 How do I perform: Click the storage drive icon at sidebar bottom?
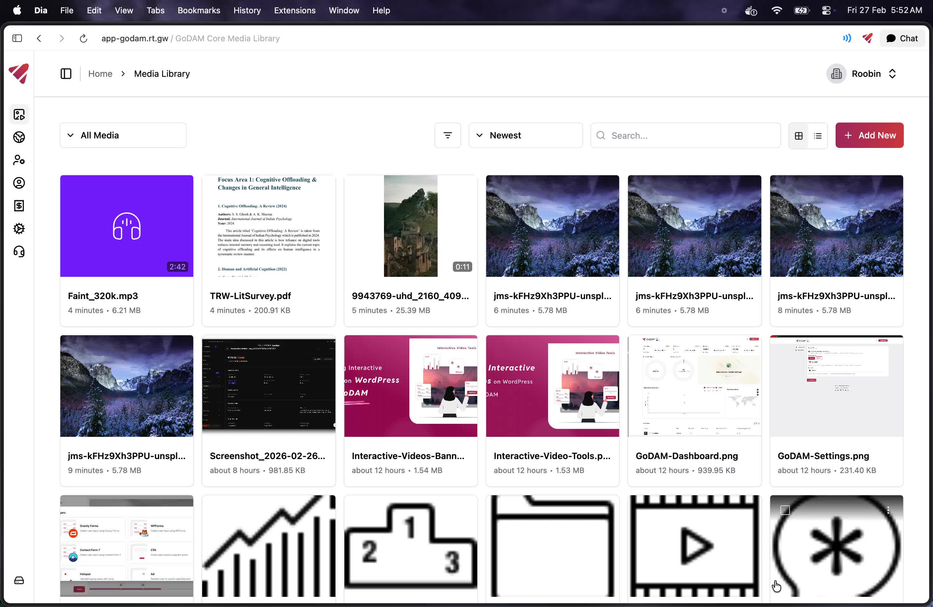click(19, 580)
